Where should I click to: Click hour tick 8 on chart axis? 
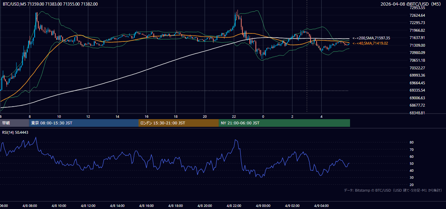(x=30, y=116)
